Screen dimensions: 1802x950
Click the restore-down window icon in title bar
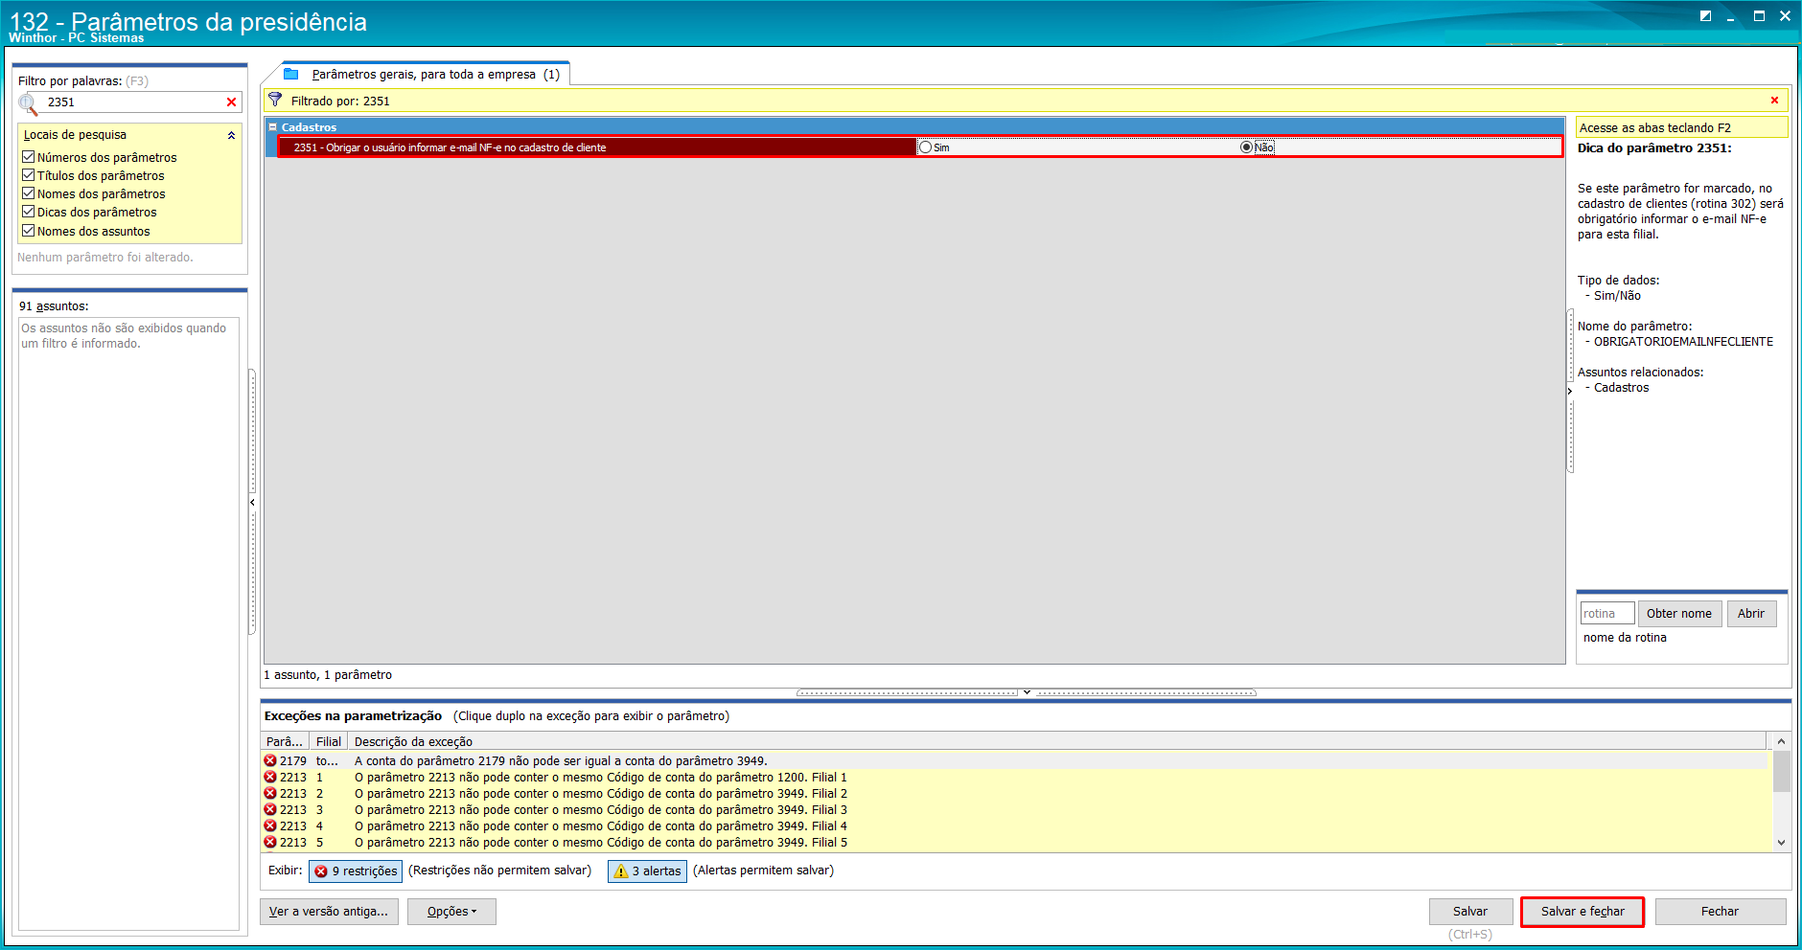pos(1705,15)
